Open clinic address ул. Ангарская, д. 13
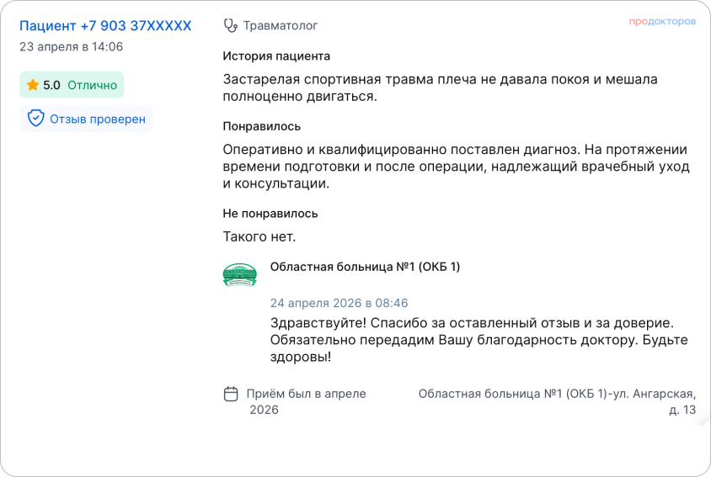This screenshot has width=711, height=477. pyautogui.click(x=557, y=402)
